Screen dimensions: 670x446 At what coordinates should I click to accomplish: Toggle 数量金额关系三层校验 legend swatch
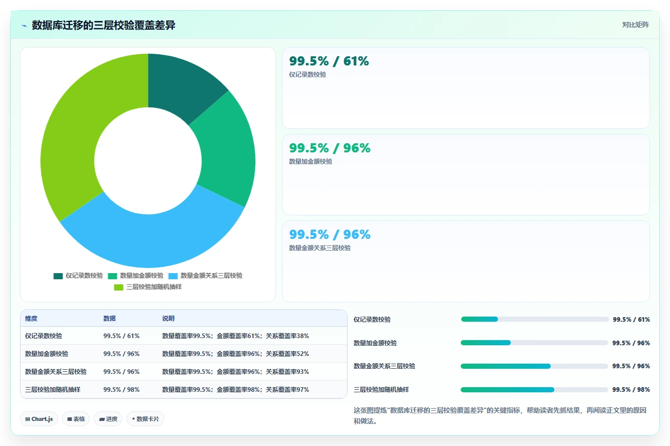click(173, 276)
